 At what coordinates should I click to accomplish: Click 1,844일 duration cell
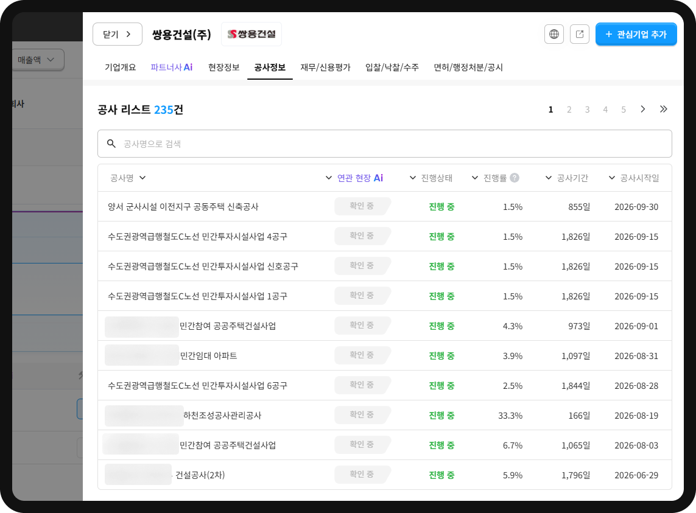point(575,386)
